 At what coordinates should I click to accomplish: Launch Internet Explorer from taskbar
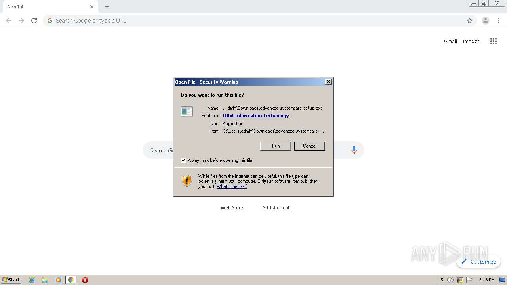tap(32, 280)
